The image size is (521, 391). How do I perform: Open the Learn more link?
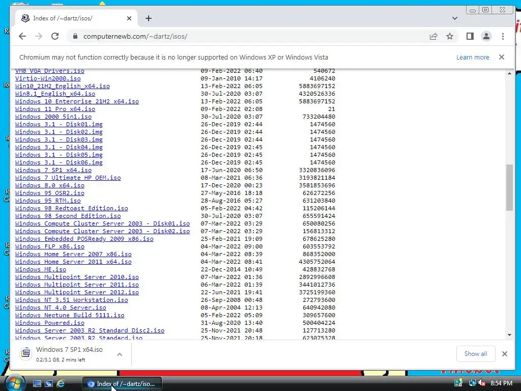coord(473,57)
